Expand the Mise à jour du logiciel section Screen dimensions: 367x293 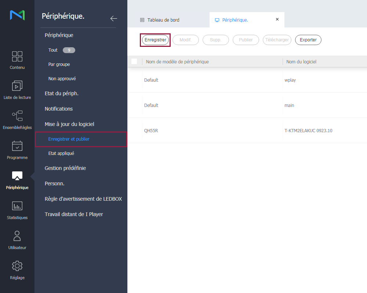(x=69, y=124)
